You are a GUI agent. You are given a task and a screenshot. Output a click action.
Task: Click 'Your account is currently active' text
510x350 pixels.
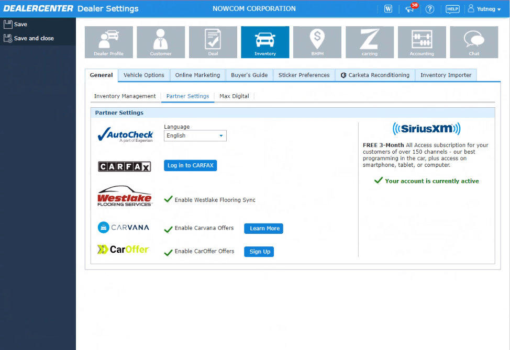[x=431, y=181]
